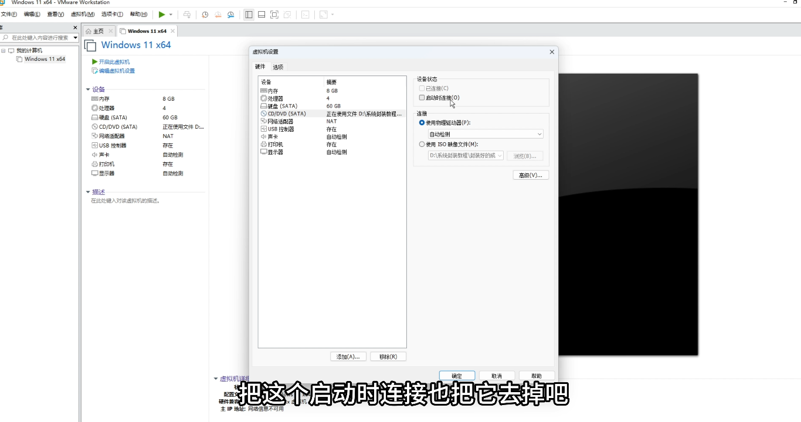Image resolution: width=801 pixels, height=422 pixels.
Task: Collapse the 我的计算机 tree node
Action: pos(4,51)
